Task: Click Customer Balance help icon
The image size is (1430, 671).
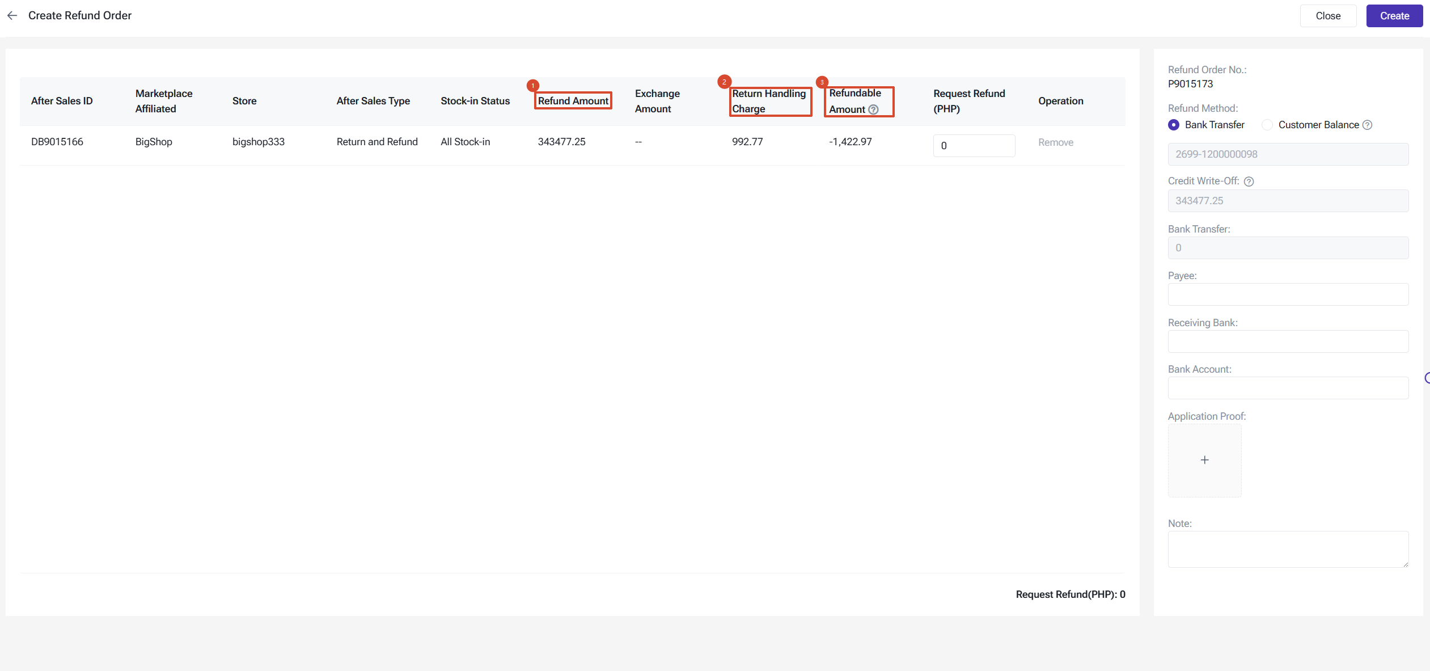Action: (1367, 125)
